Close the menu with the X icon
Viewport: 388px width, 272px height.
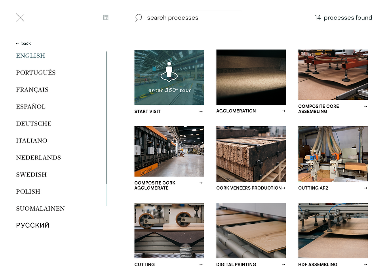tap(20, 17)
